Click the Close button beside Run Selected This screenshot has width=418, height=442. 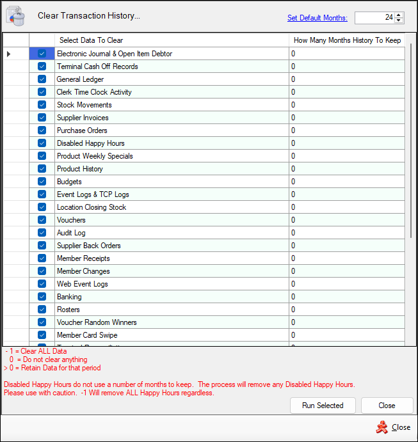point(387,406)
